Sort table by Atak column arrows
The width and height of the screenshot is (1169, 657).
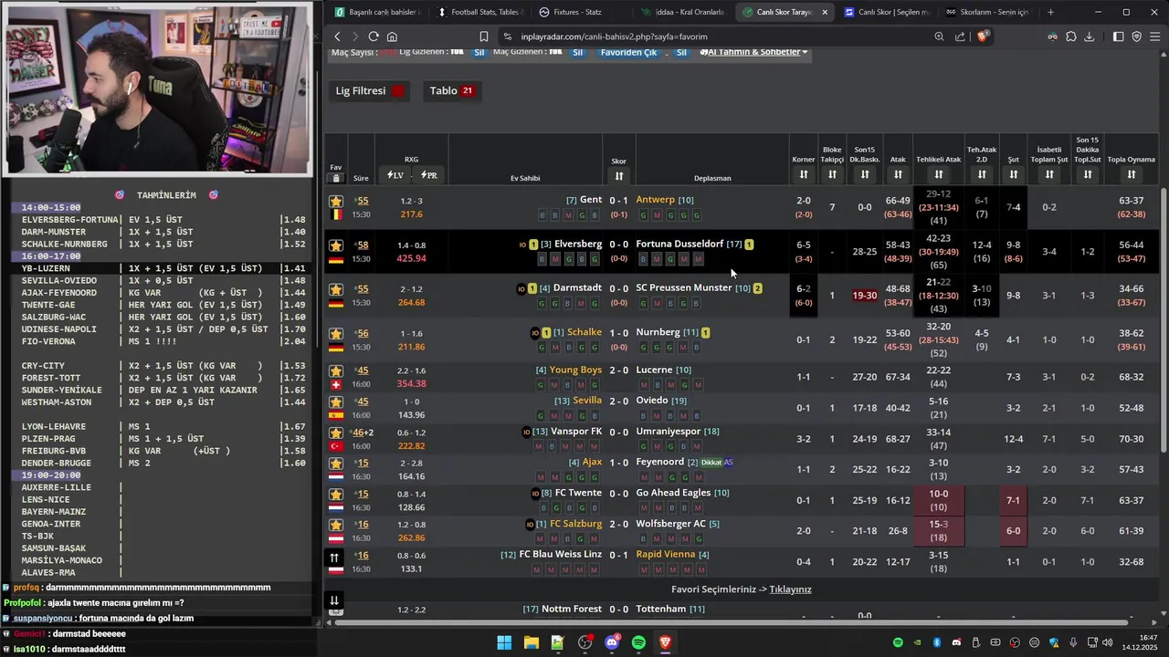(898, 174)
